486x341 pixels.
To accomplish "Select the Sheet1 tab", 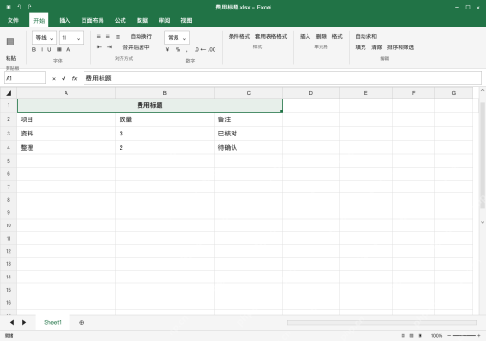I will coord(52,322).
